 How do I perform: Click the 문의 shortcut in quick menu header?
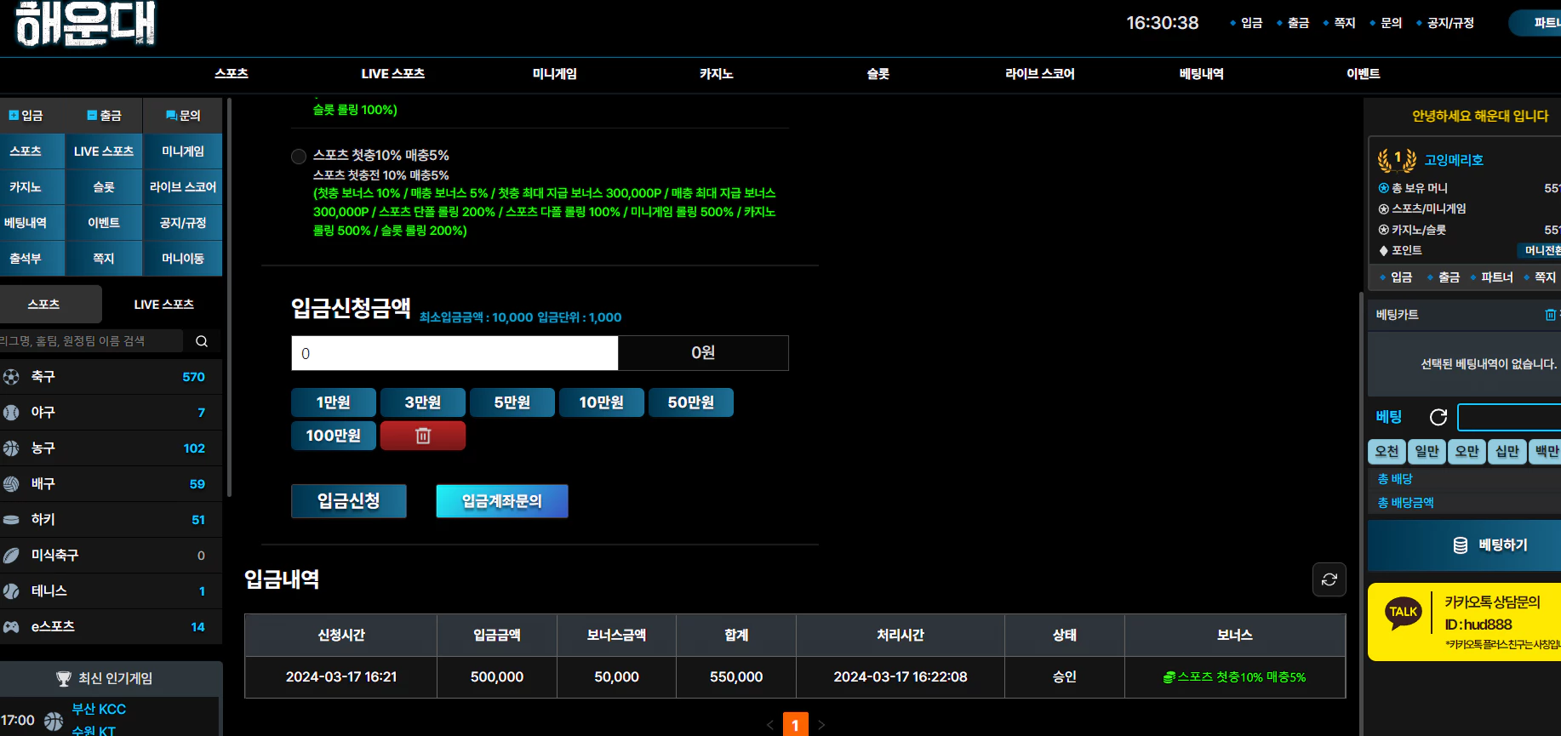[183, 116]
